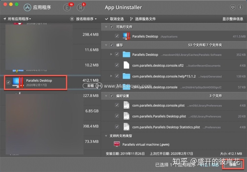247x172 pixels.
Task: Toggle the 缓存 section checkbox
Action: [111, 45]
